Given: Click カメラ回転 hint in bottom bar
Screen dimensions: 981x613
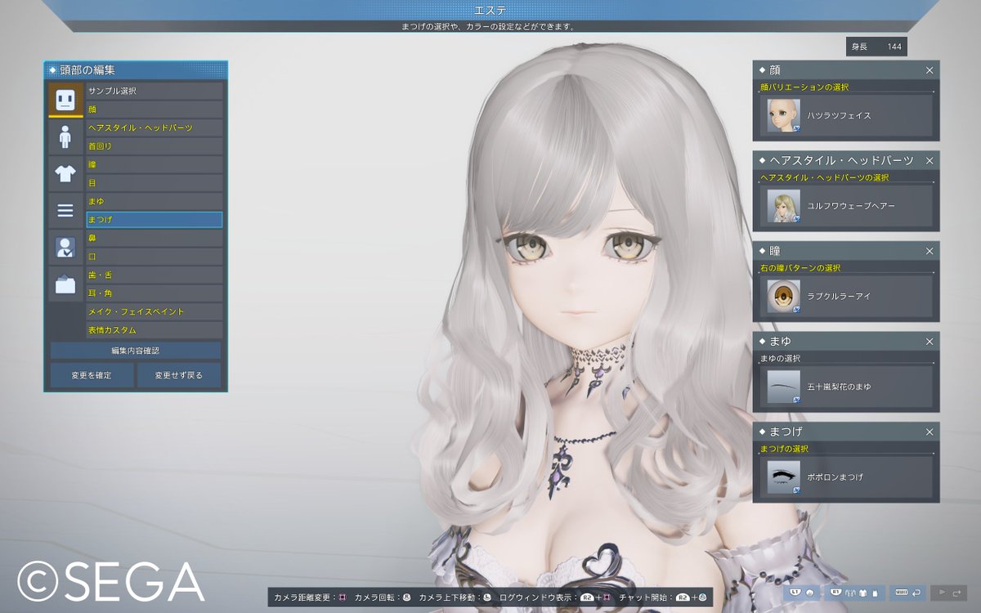Looking at the screenshot, I should [383, 597].
